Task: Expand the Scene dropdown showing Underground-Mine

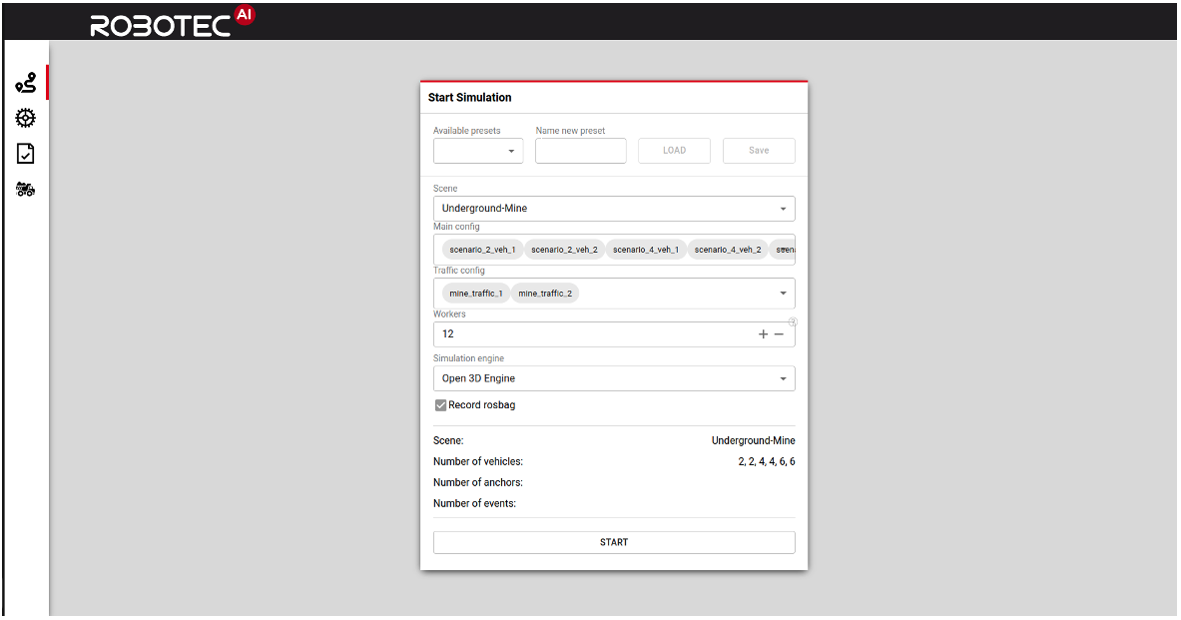Action: pos(783,208)
